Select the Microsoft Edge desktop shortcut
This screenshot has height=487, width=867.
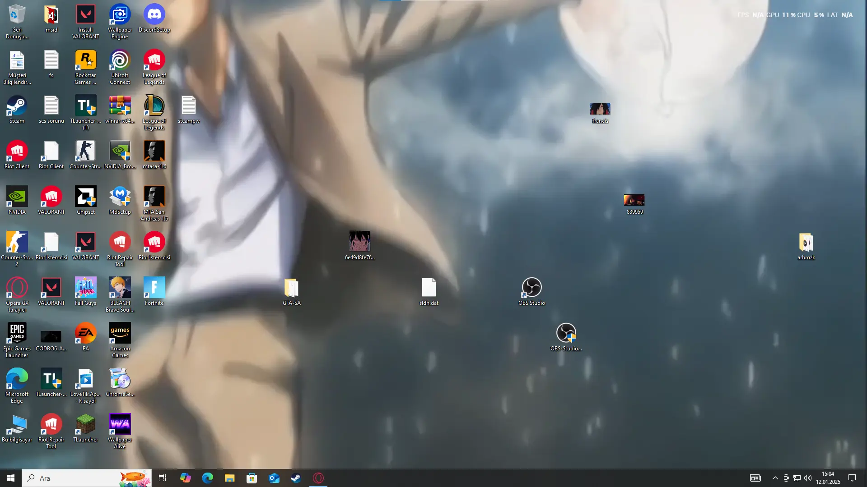pos(17,386)
